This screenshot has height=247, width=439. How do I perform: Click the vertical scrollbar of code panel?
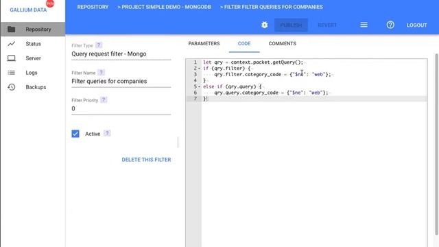click(436, 144)
